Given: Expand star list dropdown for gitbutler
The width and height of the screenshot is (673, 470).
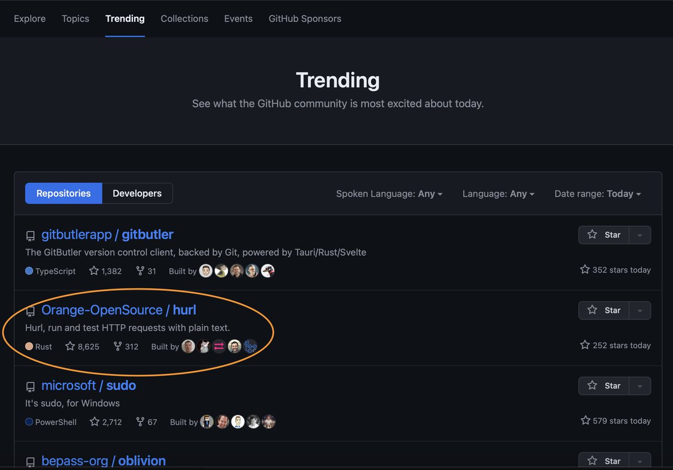Looking at the screenshot, I should pyautogui.click(x=640, y=235).
